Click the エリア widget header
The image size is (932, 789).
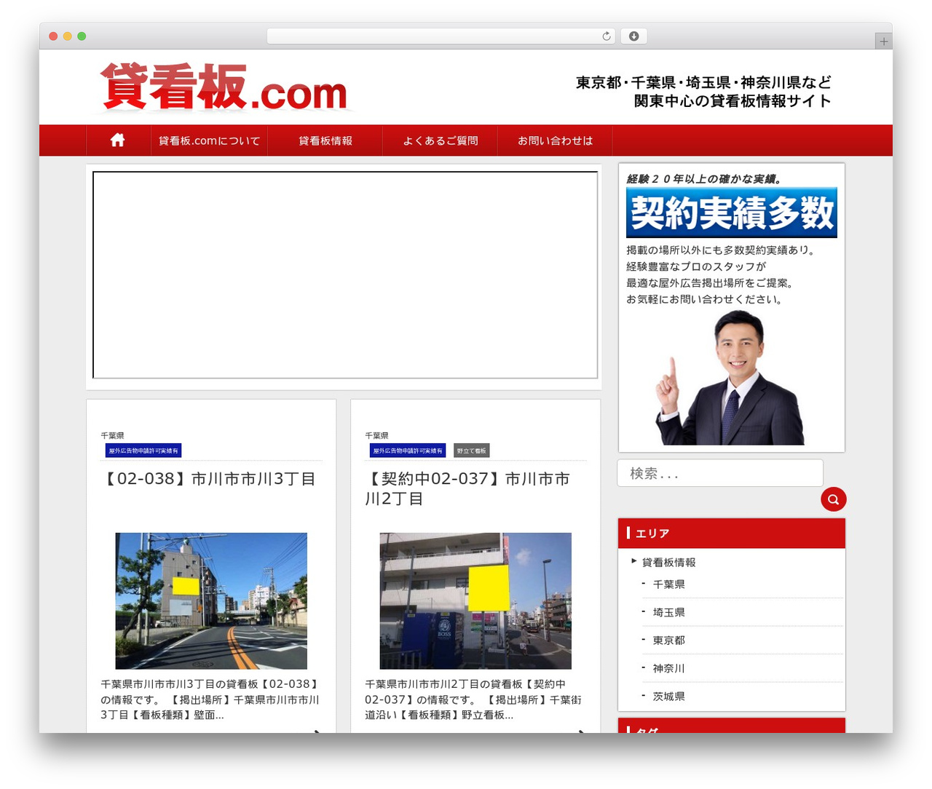(x=732, y=534)
